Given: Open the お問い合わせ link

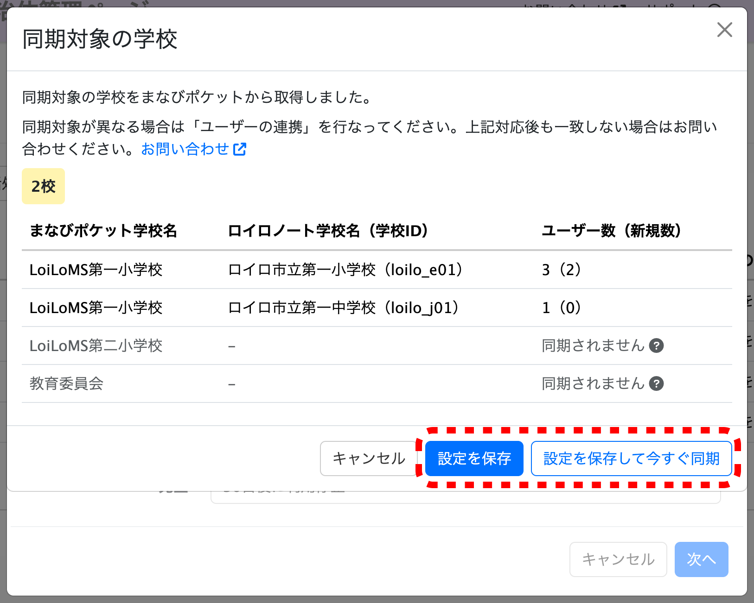Looking at the screenshot, I should [x=193, y=149].
